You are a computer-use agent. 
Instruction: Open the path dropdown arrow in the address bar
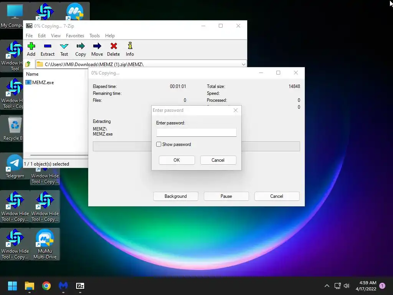[x=243, y=65]
